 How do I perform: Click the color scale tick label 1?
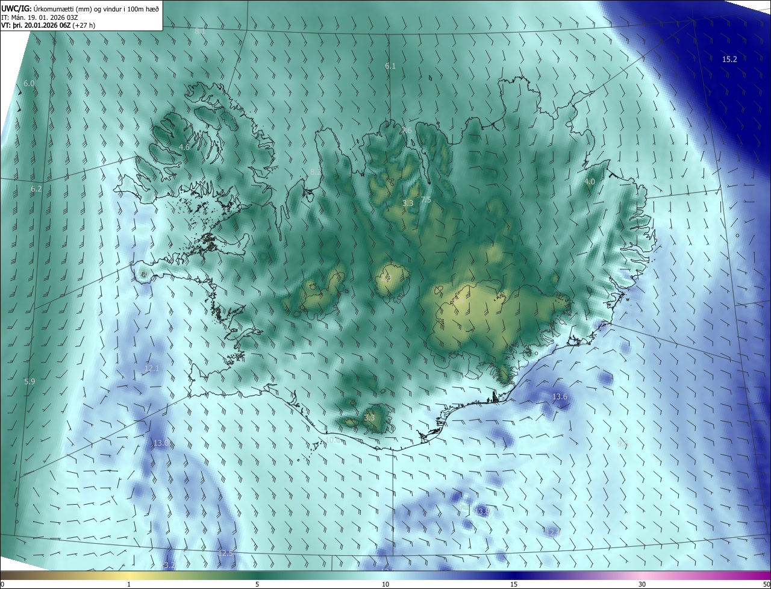coord(129,584)
